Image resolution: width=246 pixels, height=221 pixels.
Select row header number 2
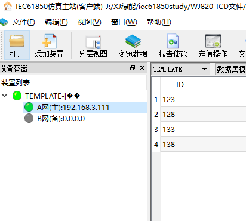pyautogui.click(x=156, y=114)
